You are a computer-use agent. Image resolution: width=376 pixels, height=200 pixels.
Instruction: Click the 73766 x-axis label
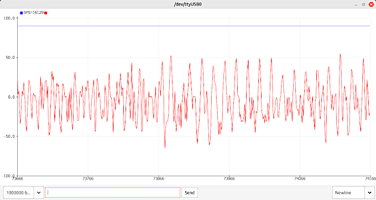88,178
